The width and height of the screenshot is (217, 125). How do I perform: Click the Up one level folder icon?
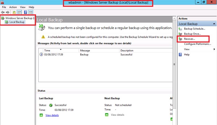(x=14, y=12)
